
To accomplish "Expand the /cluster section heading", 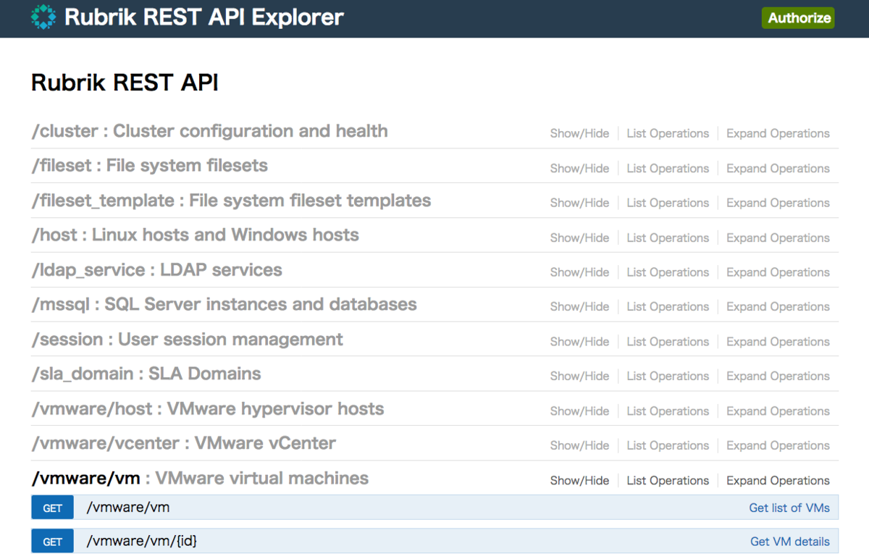I will 210,131.
